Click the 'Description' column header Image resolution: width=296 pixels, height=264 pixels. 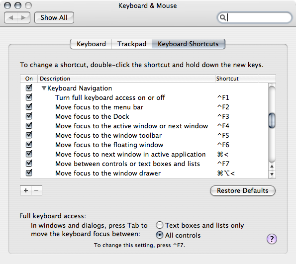pos(126,79)
